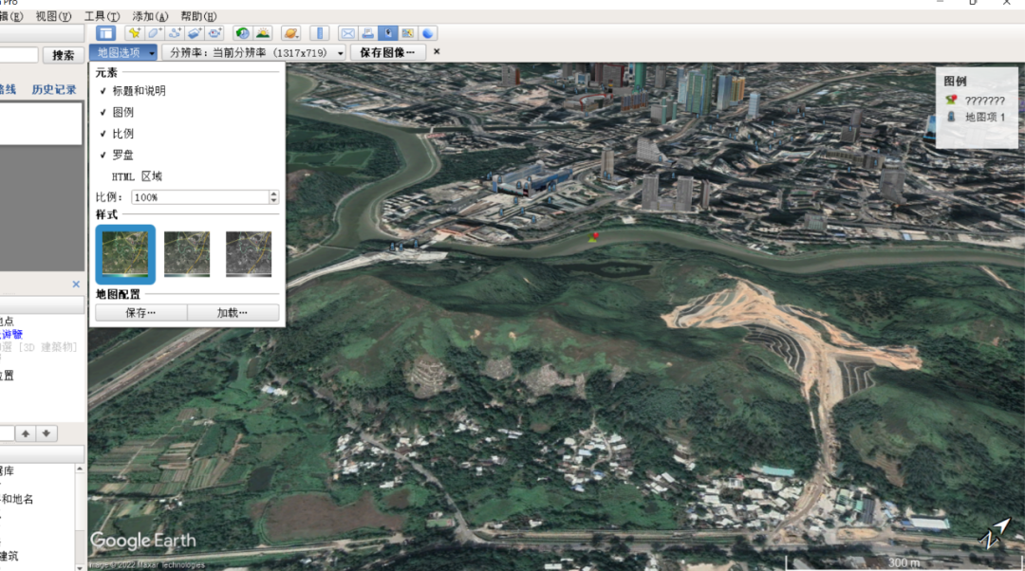Open the blue globe Earth icon
Viewport: 1025px width, 571px height.
click(428, 33)
